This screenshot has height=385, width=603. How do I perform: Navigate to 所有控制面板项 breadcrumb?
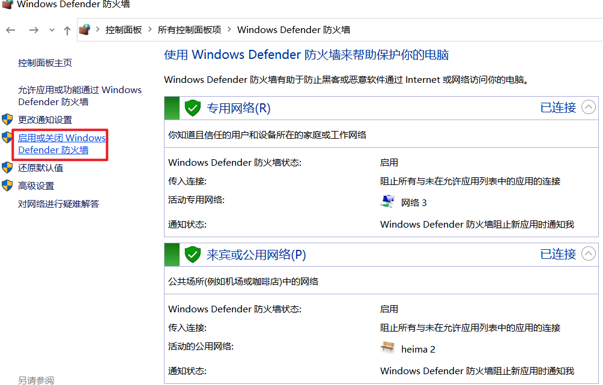(x=189, y=29)
